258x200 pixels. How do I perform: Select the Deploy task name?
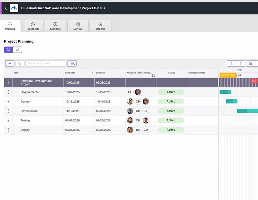pyautogui.click(x=25, y=130)
